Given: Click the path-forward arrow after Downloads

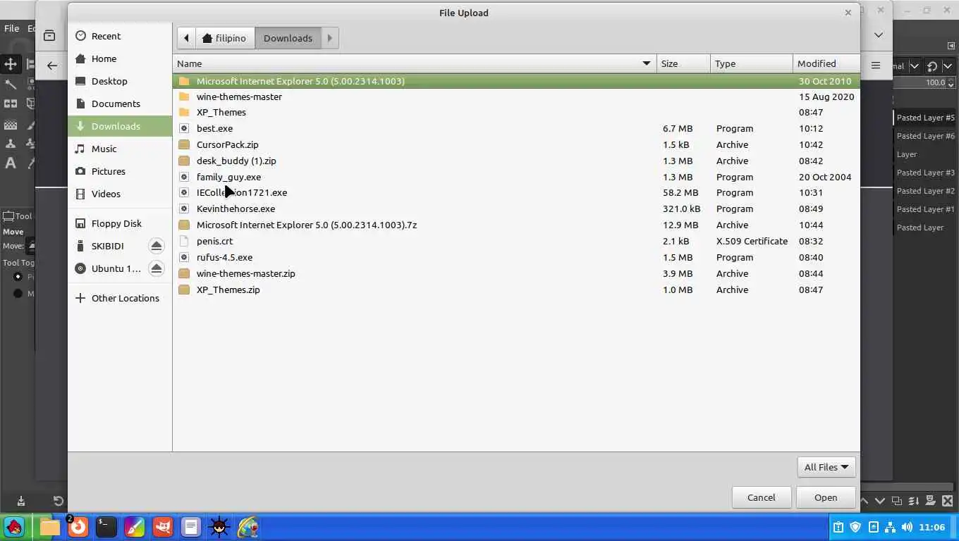Looking at the screenshot, I should [x=329, y=38].
